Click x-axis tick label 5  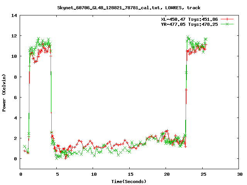click(x=58, y=174)
